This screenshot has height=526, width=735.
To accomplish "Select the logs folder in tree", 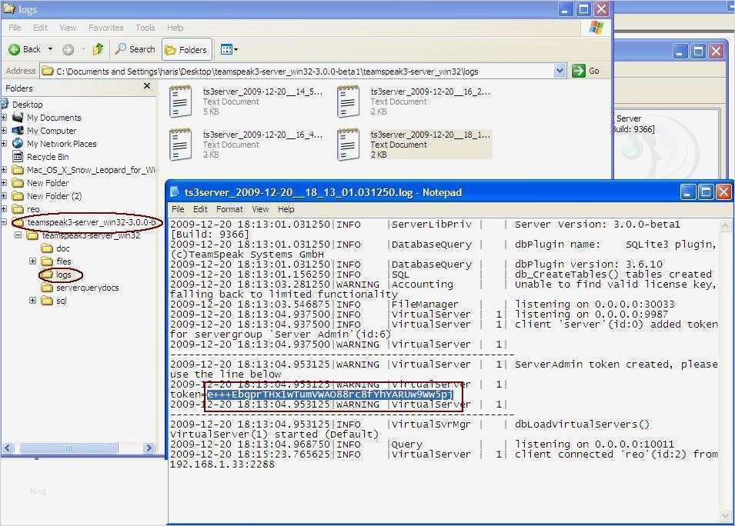I will [63, 275].
